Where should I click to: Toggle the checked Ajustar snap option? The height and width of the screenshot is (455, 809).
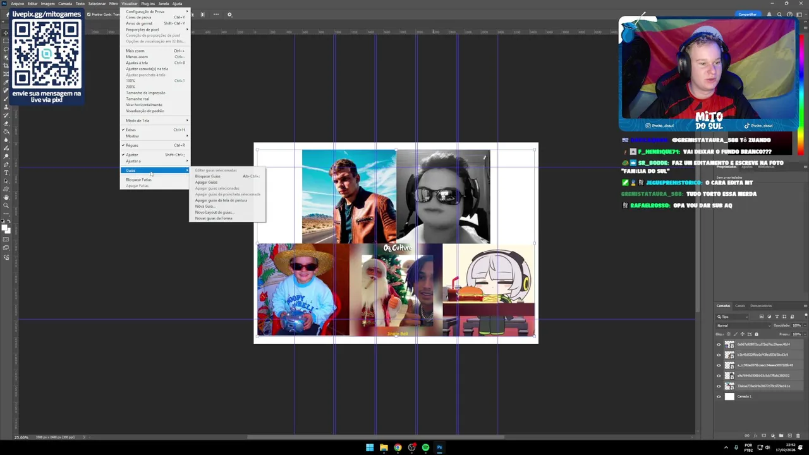(x=154, y=155)
